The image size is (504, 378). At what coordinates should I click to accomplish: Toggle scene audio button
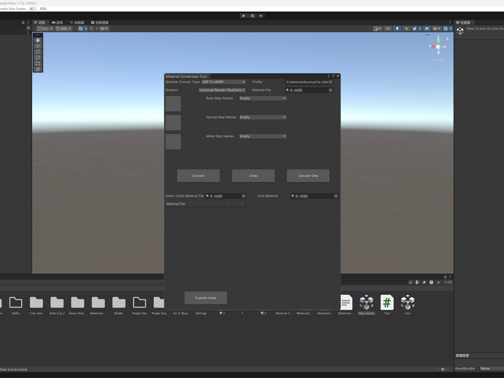click(x=406, y=28)
